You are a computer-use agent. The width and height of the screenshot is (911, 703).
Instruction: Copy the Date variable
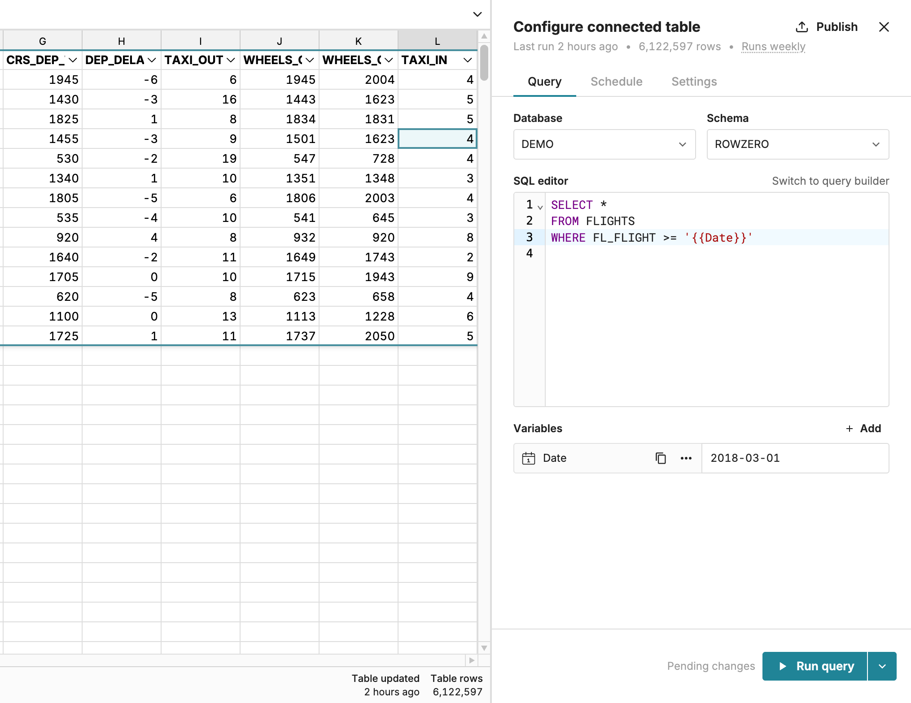tap(661, 458)
